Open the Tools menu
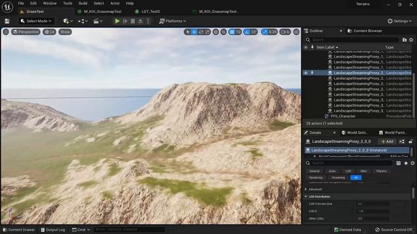The image size is (417, 234). (68, 3)
